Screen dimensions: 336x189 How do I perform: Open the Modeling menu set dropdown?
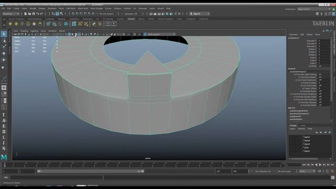pos(10,14)
